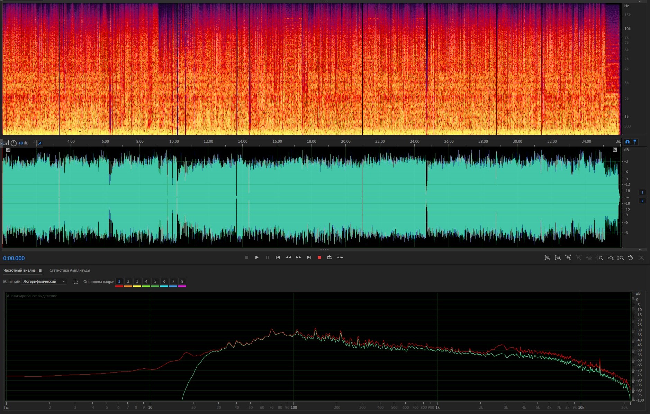This screenshot has width=650, height=414.
Task: Switch to Статистика Амплитуды tab
Action: [x=70, y=271]
